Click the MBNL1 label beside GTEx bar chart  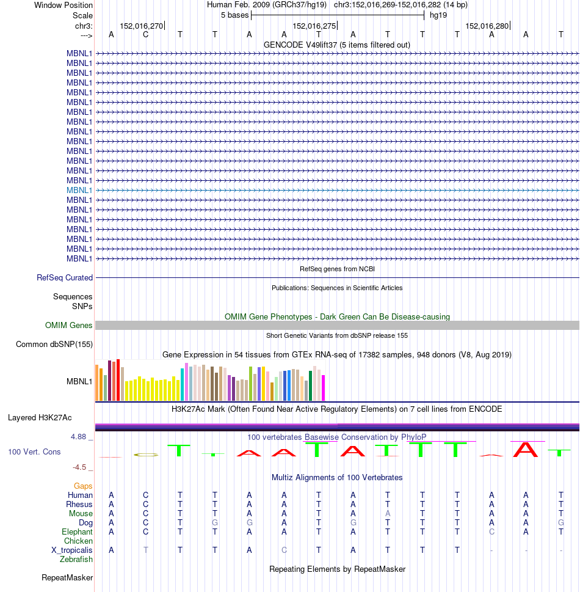(79, 381)
